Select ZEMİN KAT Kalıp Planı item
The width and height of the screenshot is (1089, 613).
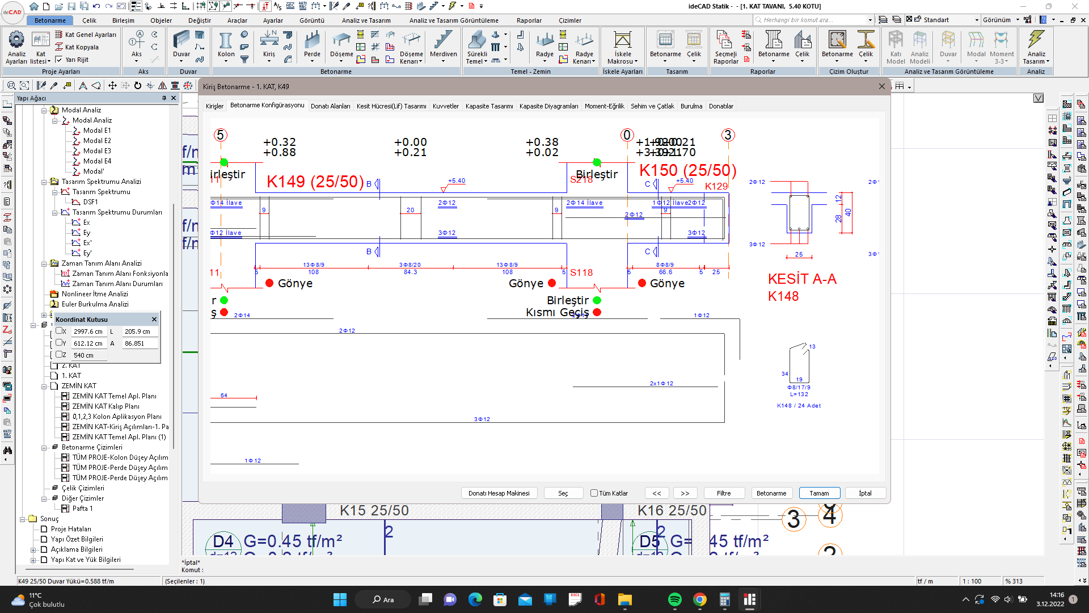[105, 406]
